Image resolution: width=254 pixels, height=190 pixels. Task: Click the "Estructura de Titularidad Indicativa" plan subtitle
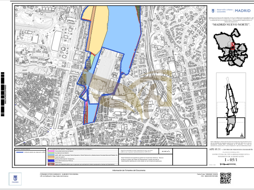[x=231, y=154]
